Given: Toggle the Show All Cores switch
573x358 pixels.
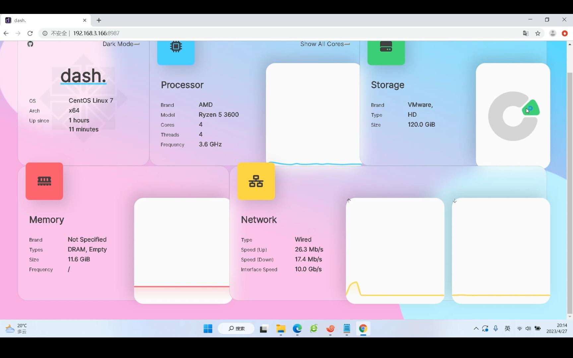Looking at the screenshot, I should (347, 44).
